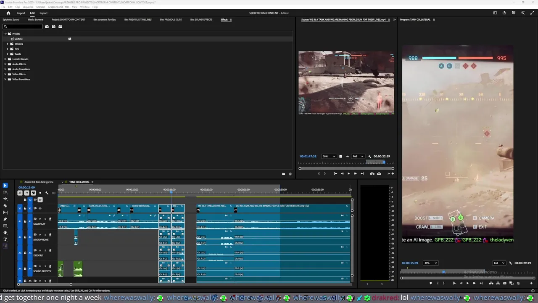Click Source monitor Insert button
The image size is (538, 303).
(x=372, y=173)
